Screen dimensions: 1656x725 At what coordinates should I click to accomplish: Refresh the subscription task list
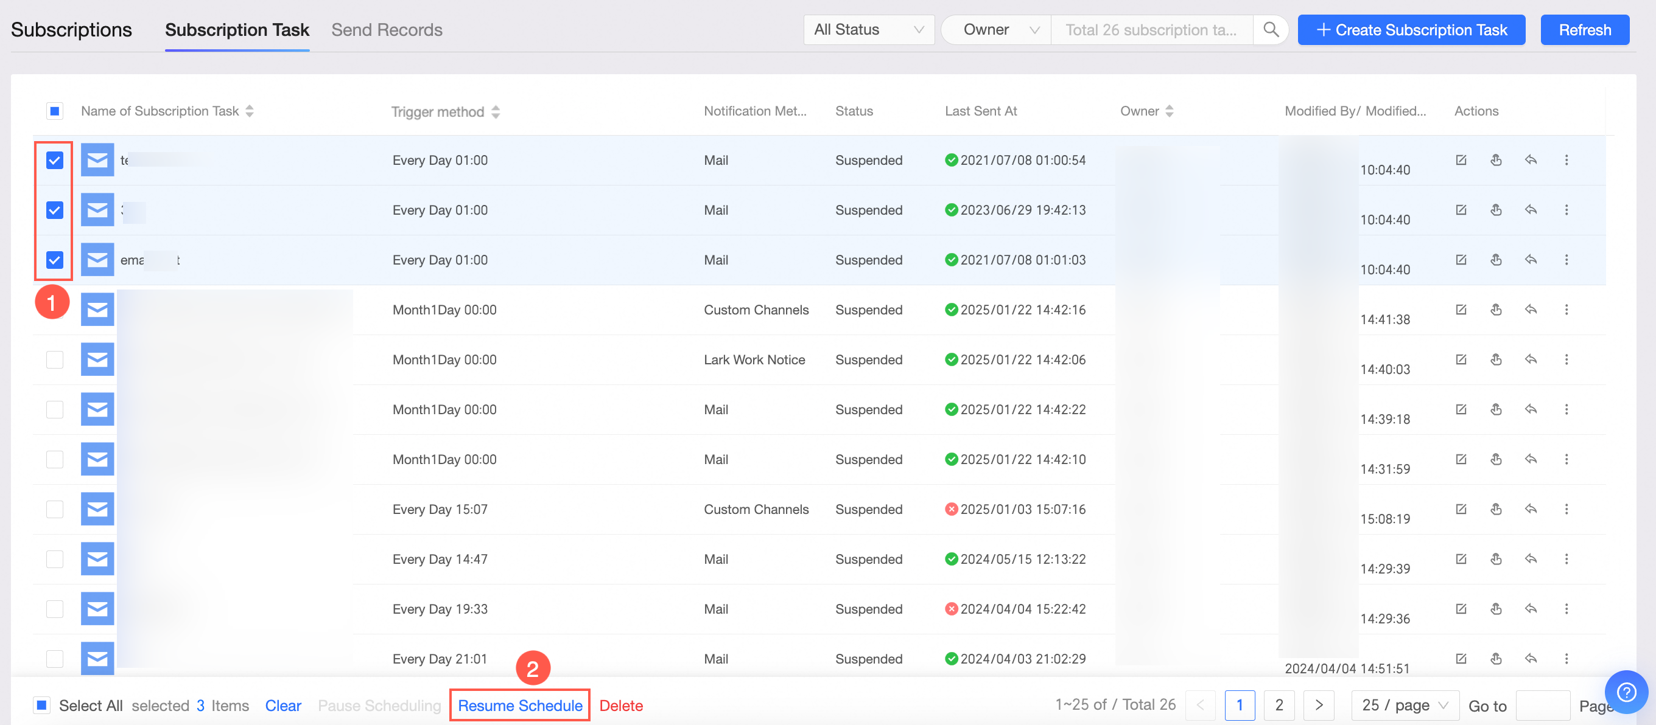1585,30
